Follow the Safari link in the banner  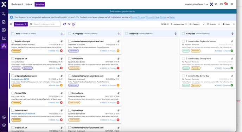point(172,17)
